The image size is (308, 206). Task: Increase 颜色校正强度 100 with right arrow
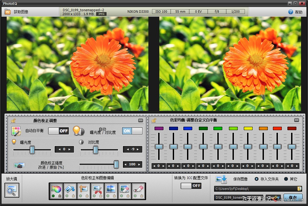(139, 164)
